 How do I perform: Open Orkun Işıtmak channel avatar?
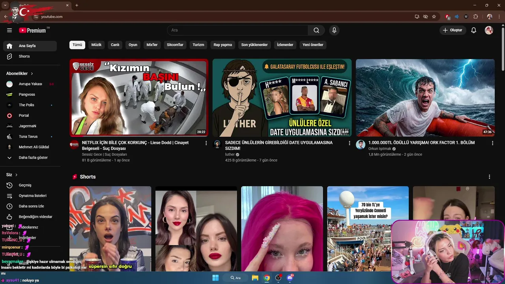pos(361,144)
